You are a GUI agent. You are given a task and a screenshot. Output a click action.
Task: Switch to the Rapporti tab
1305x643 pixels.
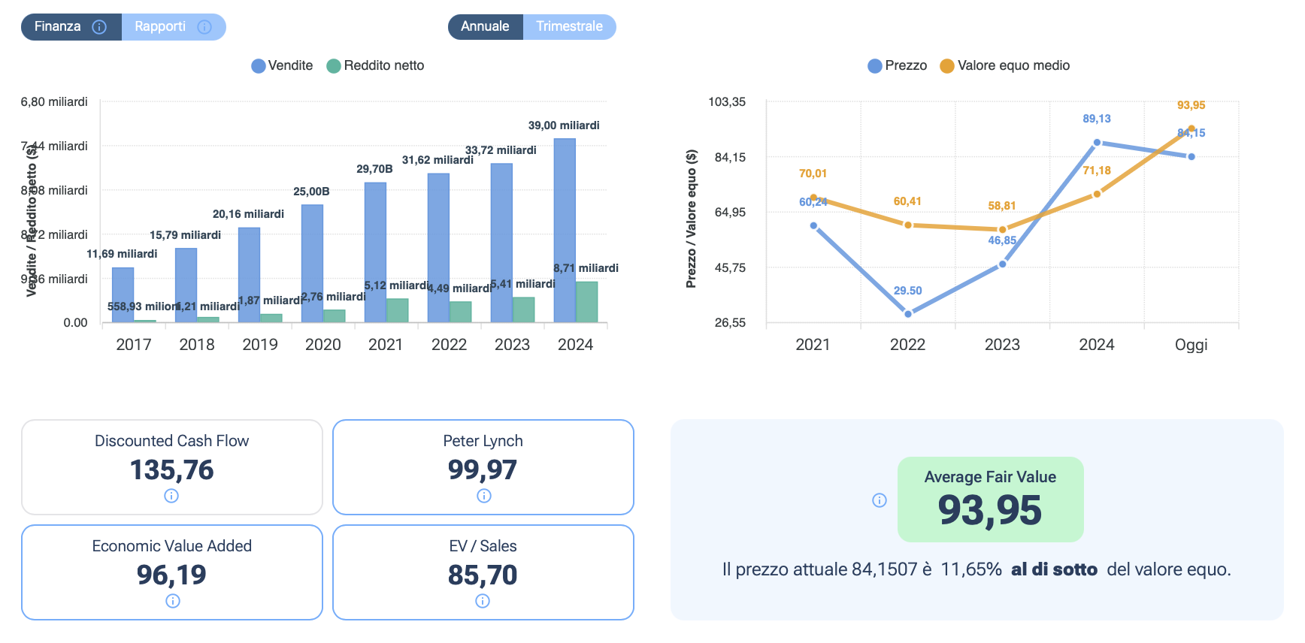(x=160, y=27)
